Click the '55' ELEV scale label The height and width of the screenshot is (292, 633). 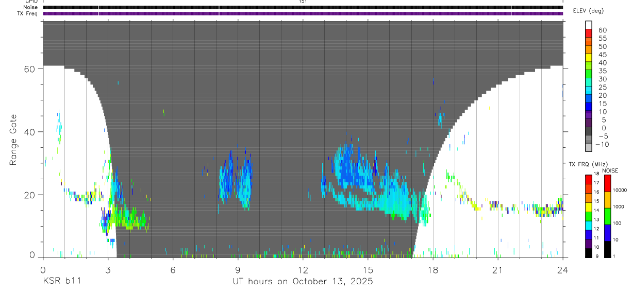[x=603, y=38]
